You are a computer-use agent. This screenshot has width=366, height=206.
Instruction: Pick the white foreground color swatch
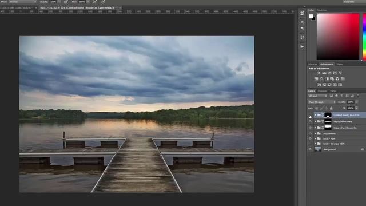[311, 17]
